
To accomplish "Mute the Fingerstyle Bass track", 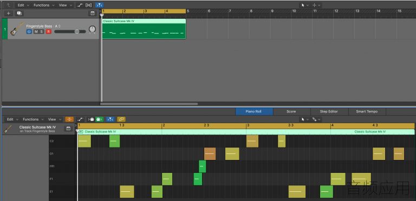I will pyautogui.click(x=36, y=32).
